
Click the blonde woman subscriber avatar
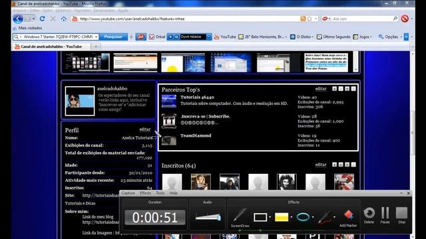click(201, 182)
